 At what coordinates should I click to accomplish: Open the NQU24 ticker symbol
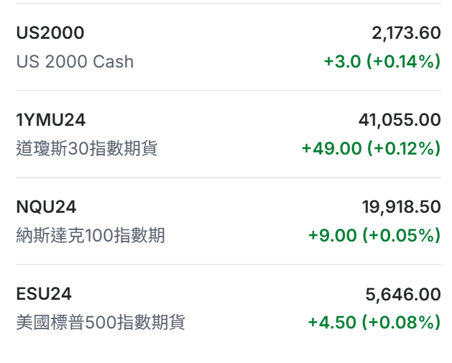46,207
